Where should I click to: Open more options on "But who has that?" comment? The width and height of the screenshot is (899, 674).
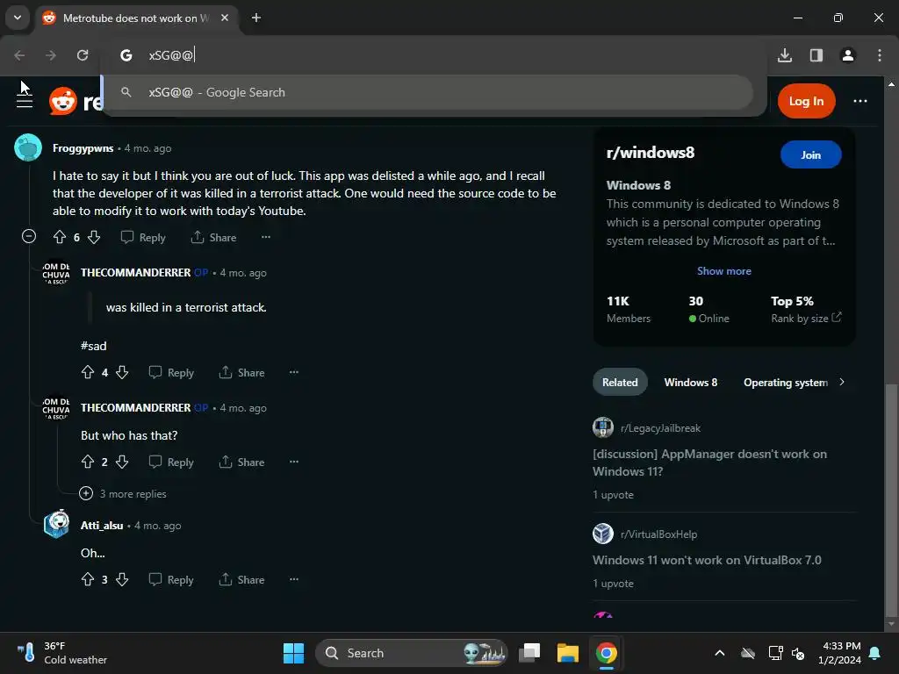point(294,462)
